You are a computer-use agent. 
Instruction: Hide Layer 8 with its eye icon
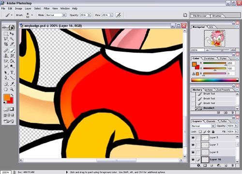click(x=193, y=152)
